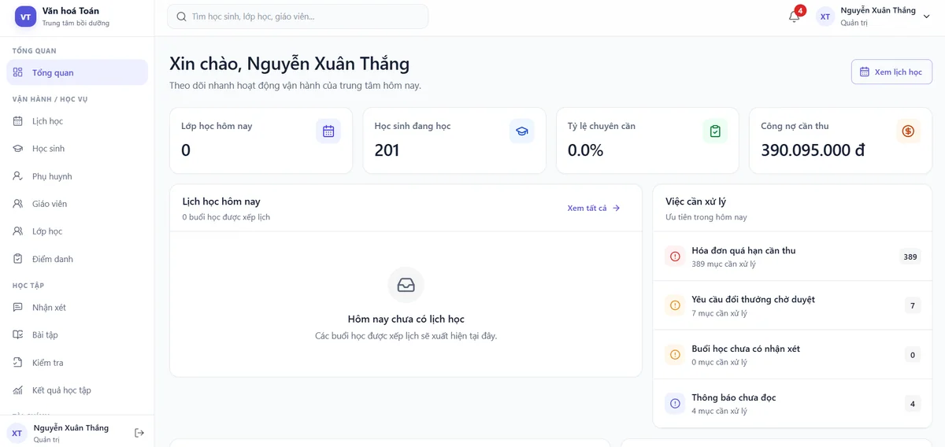The height and width of the screenshot is (447, 945).
Task: Open Điểm danh in the sidebar
Action: click(77, 259)
